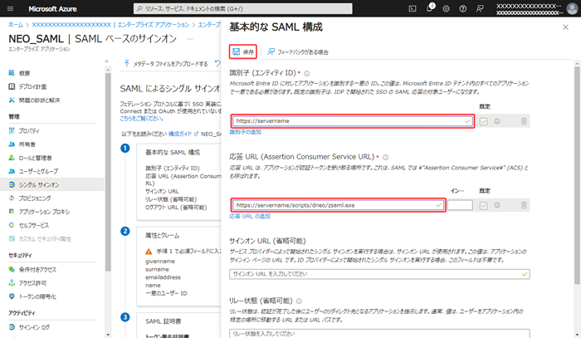Open デプロイ計画 in the side menu
Image resolution: width=581 pixels, height=338 pixels.
click(32, 86)
